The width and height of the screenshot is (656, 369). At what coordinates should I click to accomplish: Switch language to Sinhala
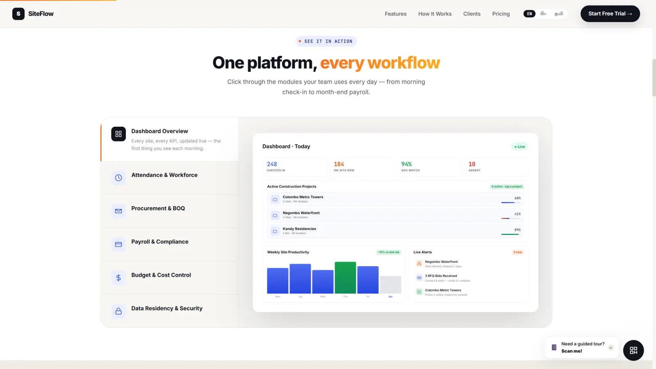pos(543,14)
